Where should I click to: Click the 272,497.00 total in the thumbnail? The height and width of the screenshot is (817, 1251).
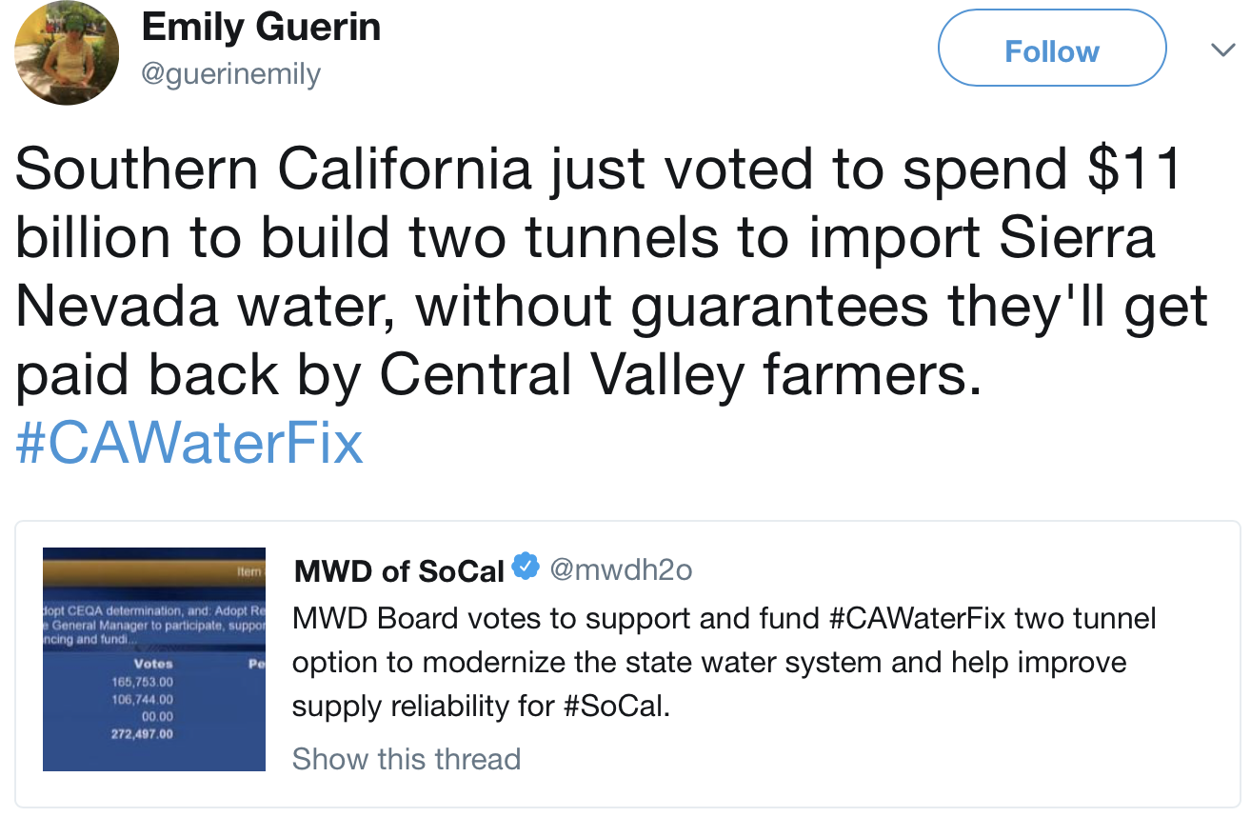[x=143, y=734]
